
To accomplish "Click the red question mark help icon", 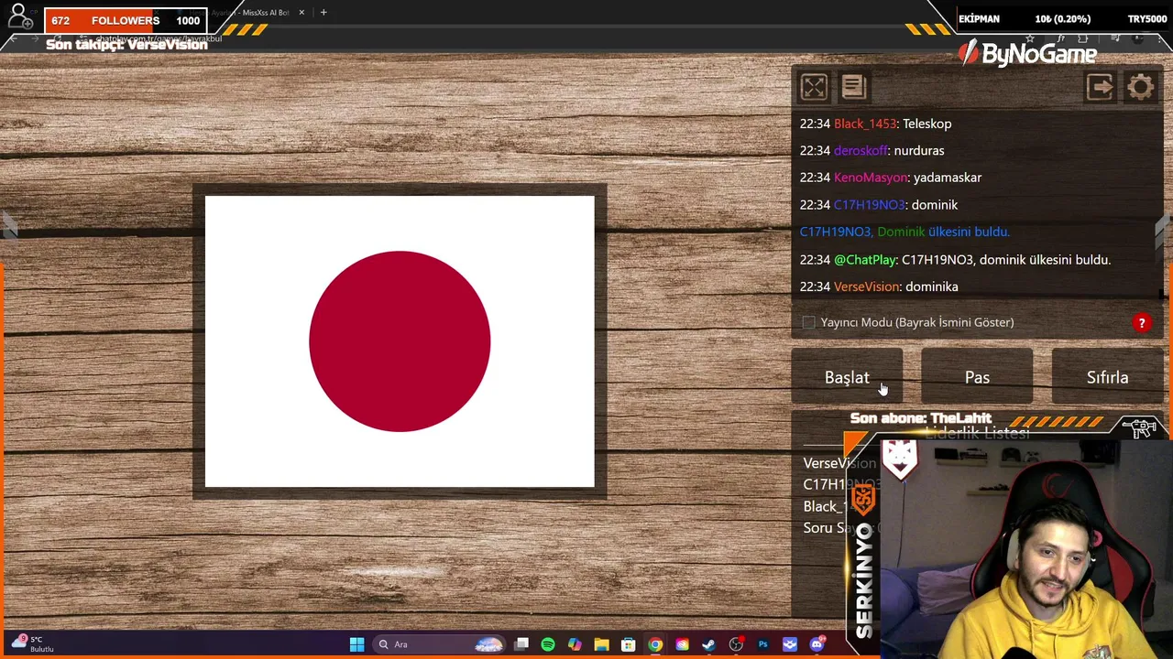I will (x=1142, y=322).
